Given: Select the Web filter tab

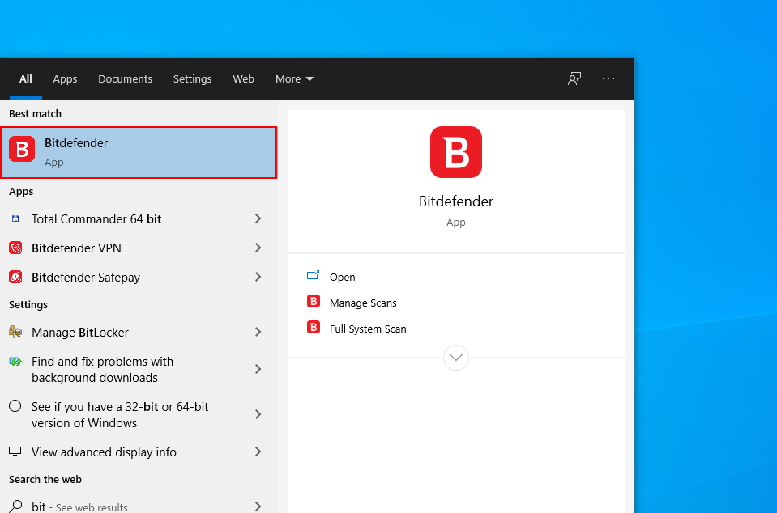Looking at the screenshot, I should pos(243,79).
